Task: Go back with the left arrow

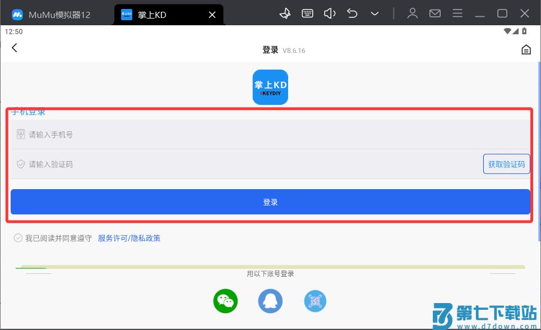Action: point(14,48)
